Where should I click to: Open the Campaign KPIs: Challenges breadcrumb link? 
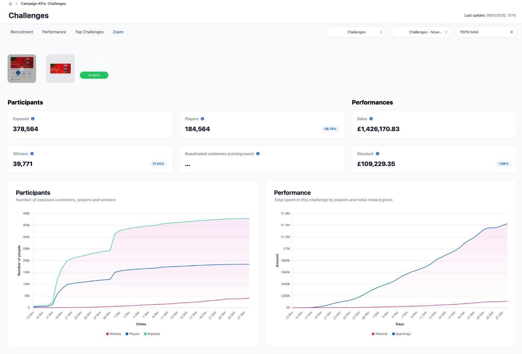tap(43, 3)
